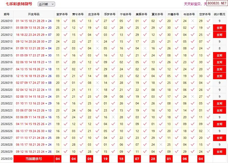This screenshot has height=163, width=228.
Task: Select the 统计概况 column header
Action: click(219, 14)
